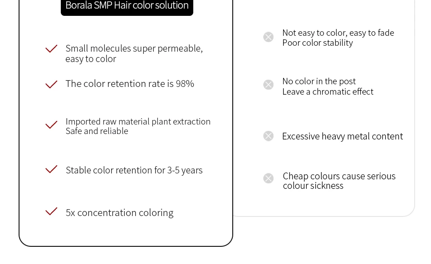
Task: Click the gray X icon beside 'Not easy to color'
Action: 268,37
